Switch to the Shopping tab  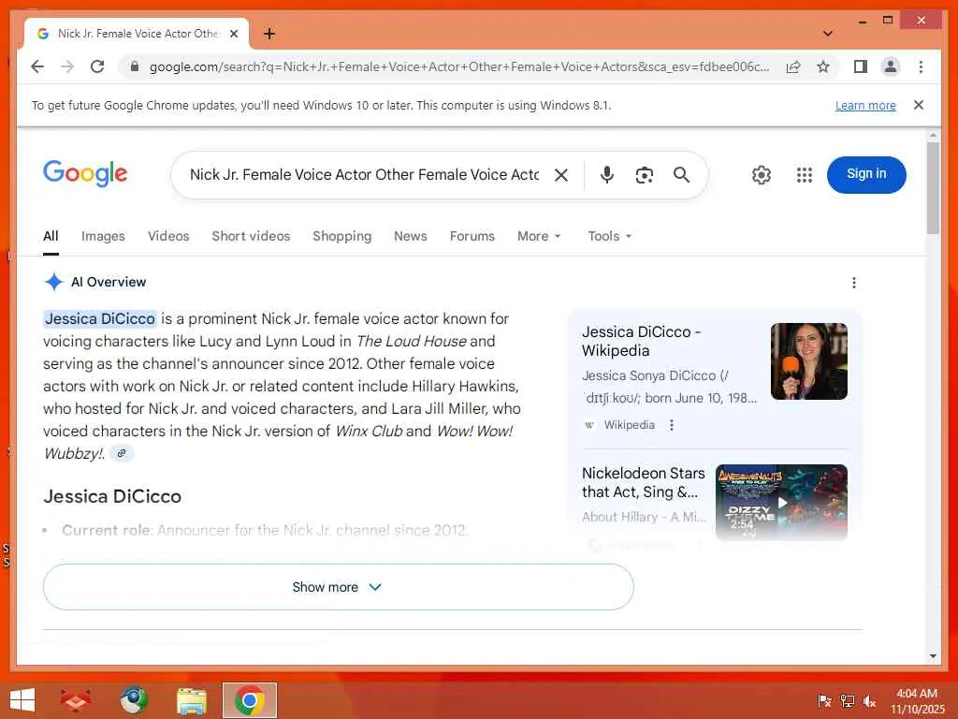point(341,236)
